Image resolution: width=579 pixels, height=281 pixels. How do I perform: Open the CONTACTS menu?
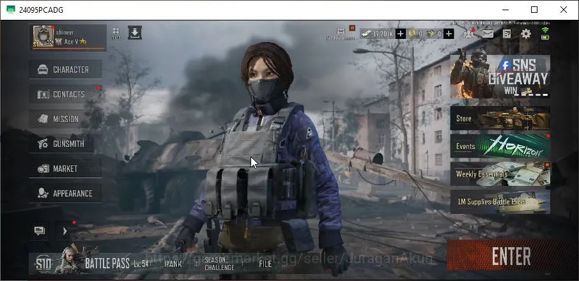click(x=65, y=94)
